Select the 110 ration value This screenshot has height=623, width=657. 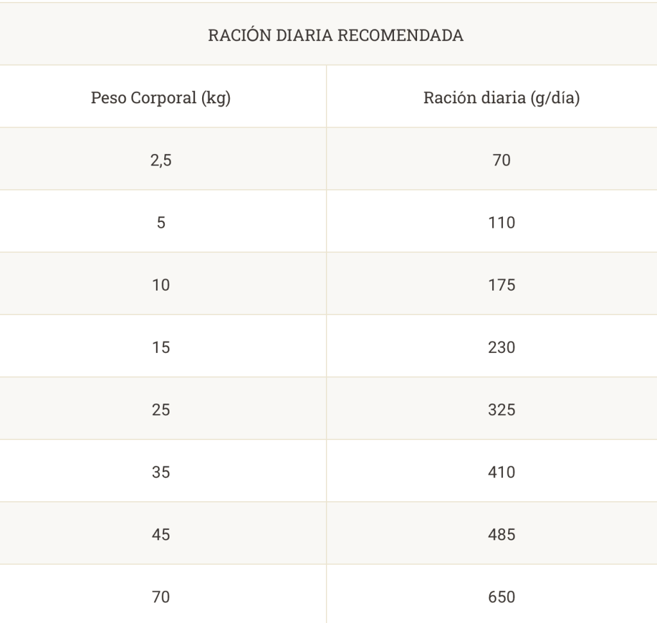(502, 223)
